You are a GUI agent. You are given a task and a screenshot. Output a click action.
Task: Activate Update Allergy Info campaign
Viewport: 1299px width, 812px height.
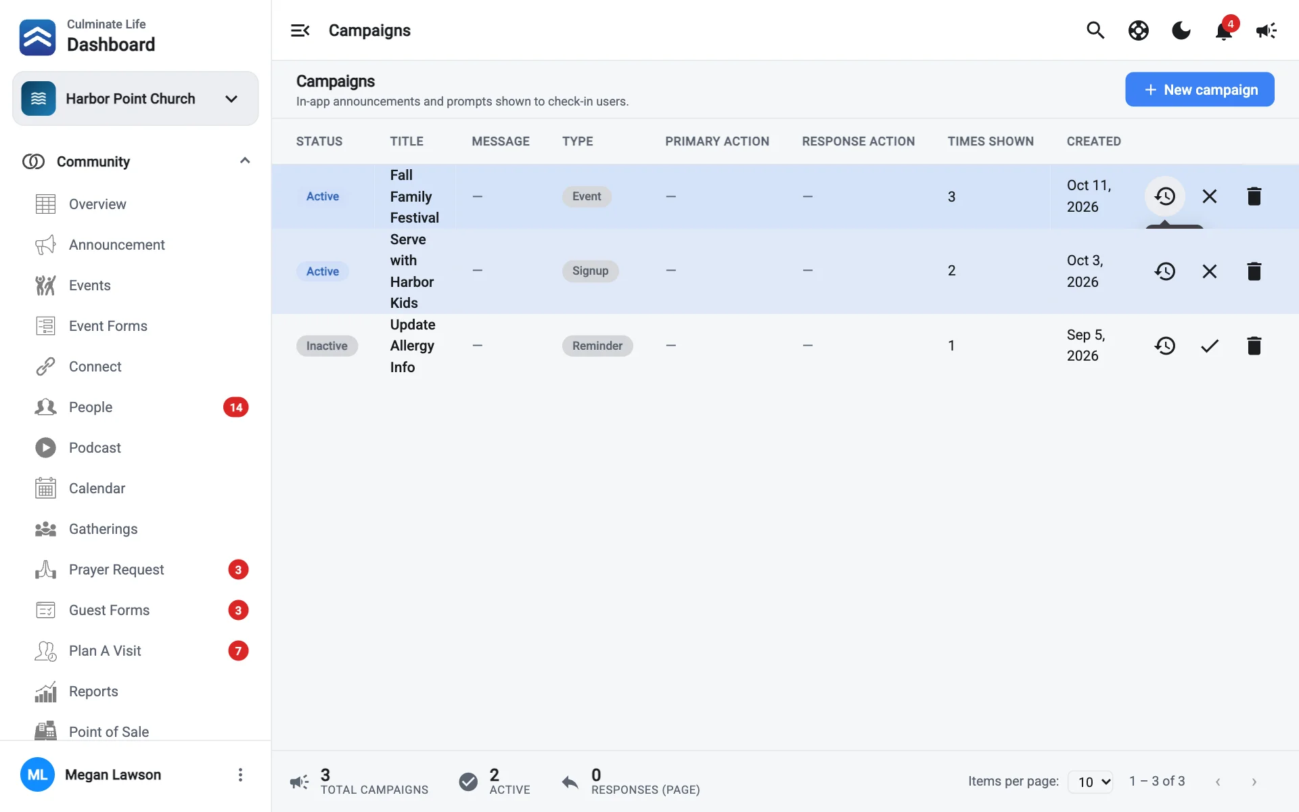1210,346
